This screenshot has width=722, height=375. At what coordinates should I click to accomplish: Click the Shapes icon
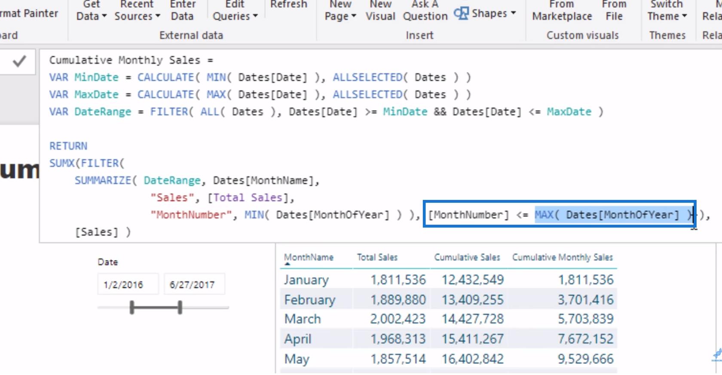tap(462, 13)
